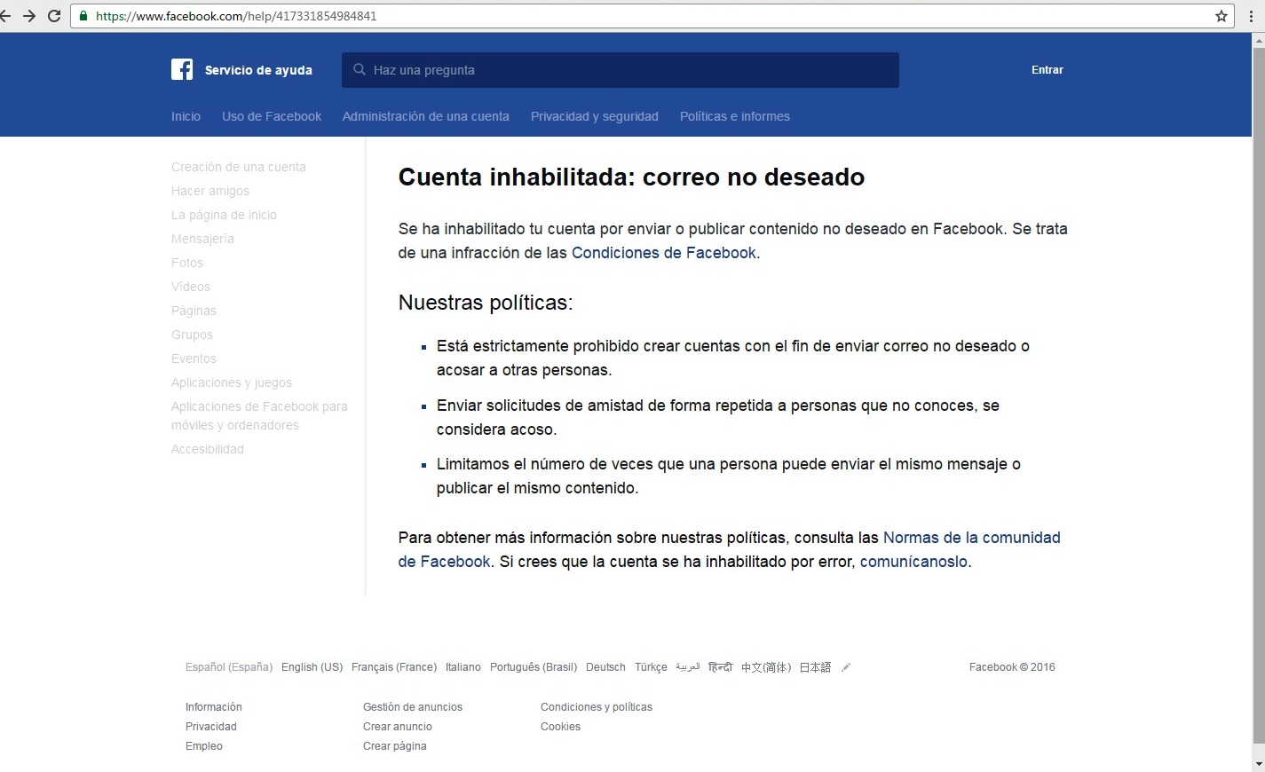
Task: Switch language to Deutsch
Action: pyautogui.click(x=605, y=667)
